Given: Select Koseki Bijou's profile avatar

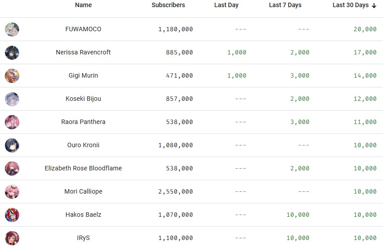Looking at the screenshot, I should [12, 99].
